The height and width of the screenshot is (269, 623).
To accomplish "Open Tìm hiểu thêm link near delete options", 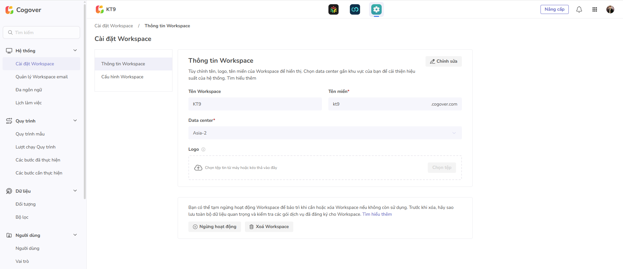I will click(377, 214).
